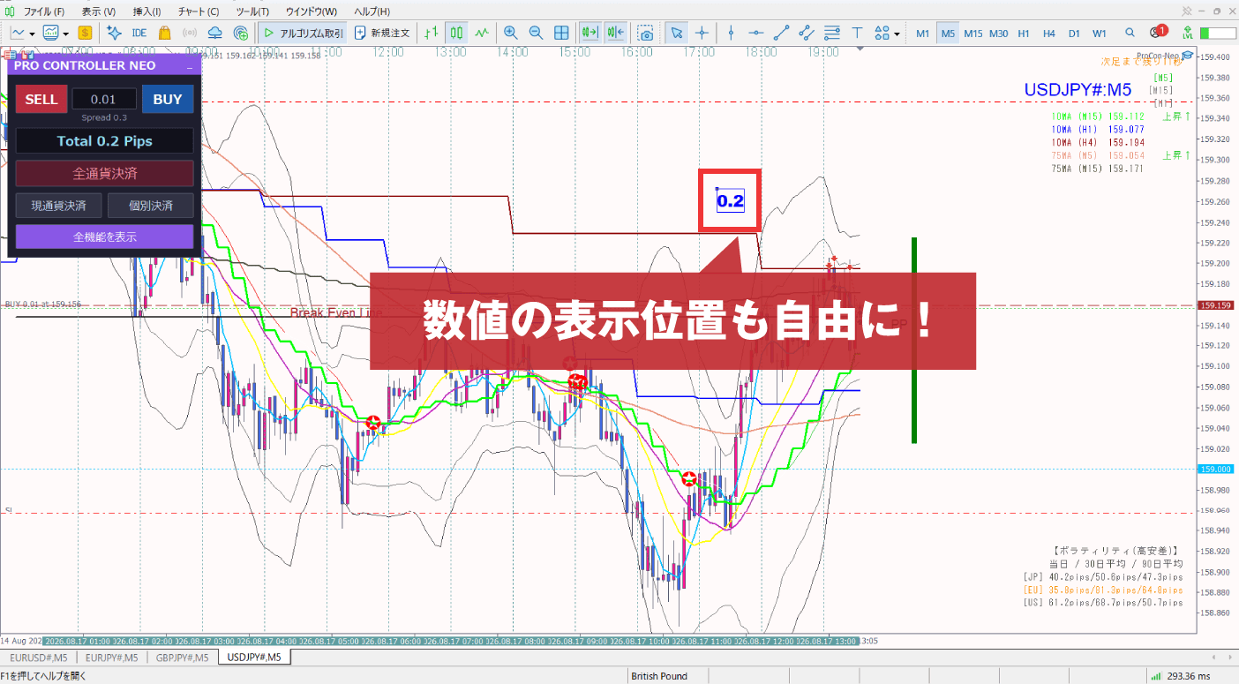Toggle chart auto scroll

pyautogui.click(x=589, y=33)
